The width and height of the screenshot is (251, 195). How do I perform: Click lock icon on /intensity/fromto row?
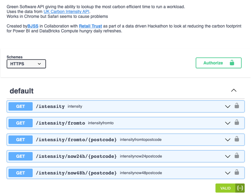237,122
